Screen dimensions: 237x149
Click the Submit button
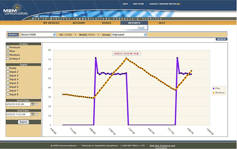coord(23,122)
